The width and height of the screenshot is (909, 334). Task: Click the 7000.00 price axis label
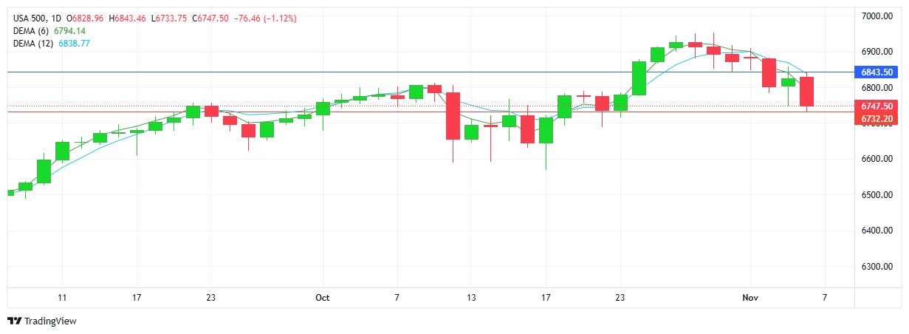click(877, 16)
